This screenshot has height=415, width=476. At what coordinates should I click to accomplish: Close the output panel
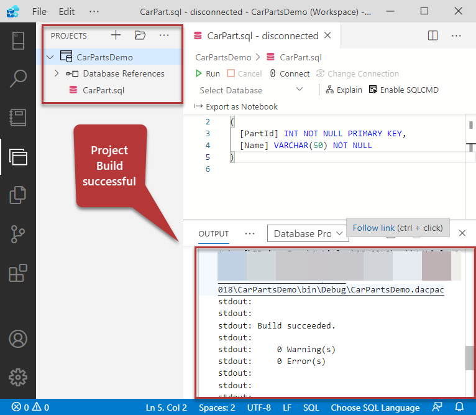click(x=462, y=233)
